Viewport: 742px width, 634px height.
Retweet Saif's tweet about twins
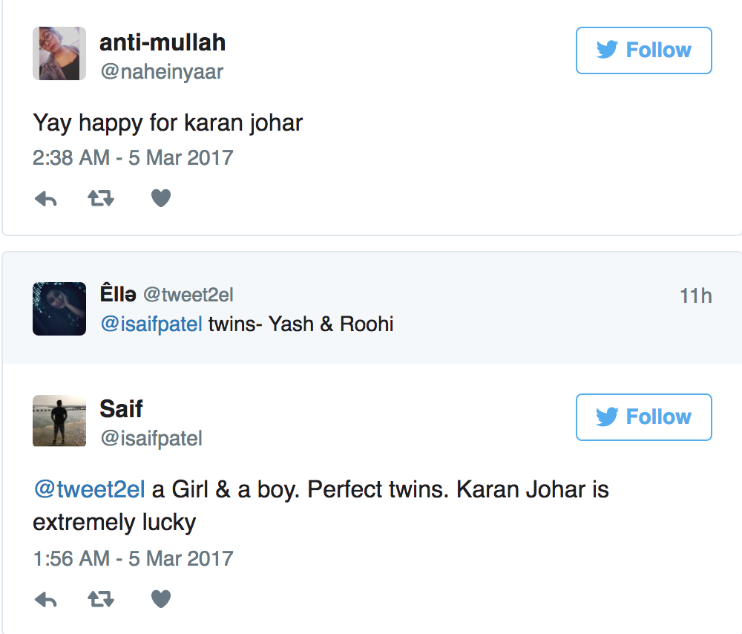(x=100, y=600)
